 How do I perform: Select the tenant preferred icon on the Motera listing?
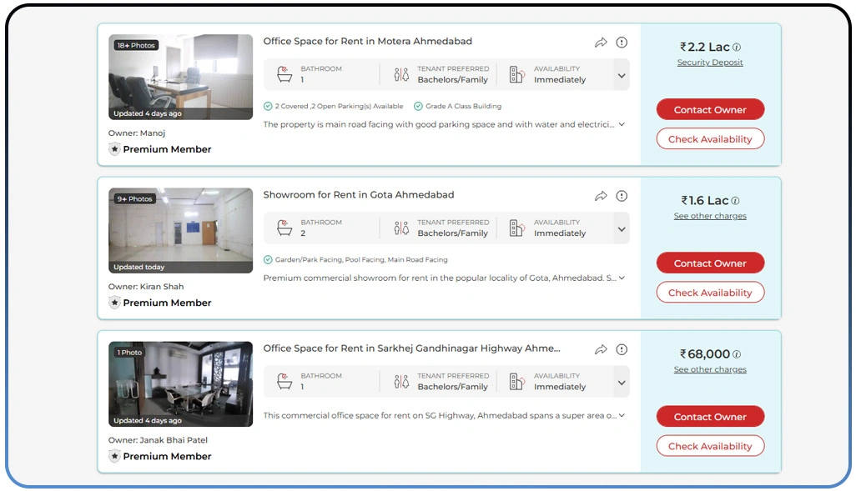401,74
